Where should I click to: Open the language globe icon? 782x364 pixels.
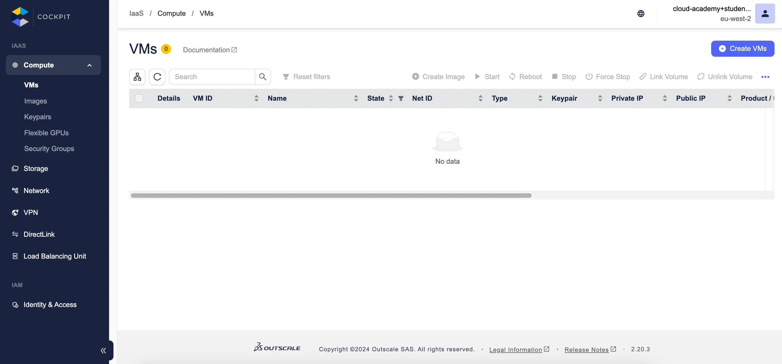click(641, 13)
